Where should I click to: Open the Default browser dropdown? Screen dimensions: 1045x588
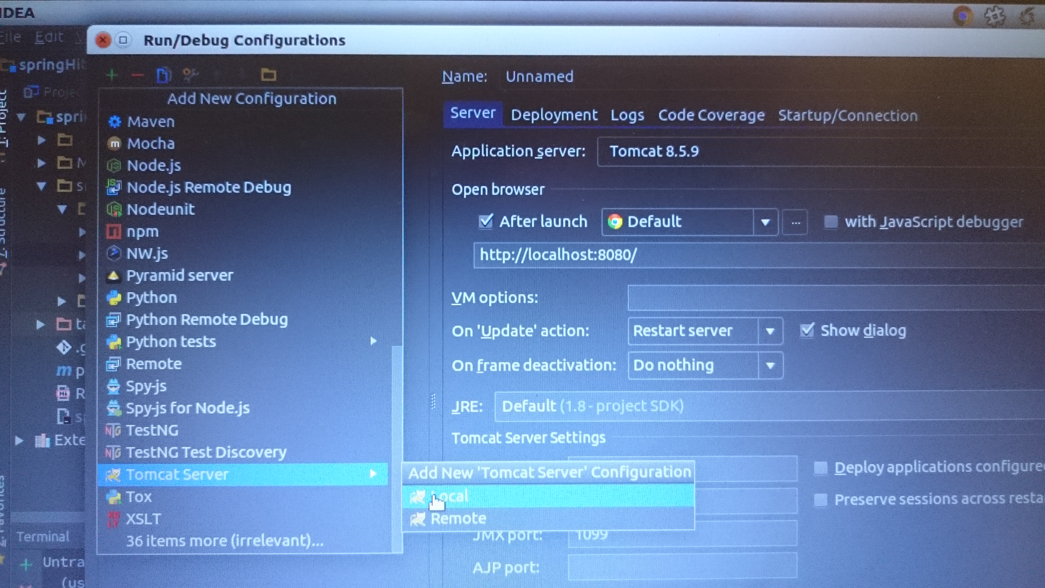coord(690,222)
